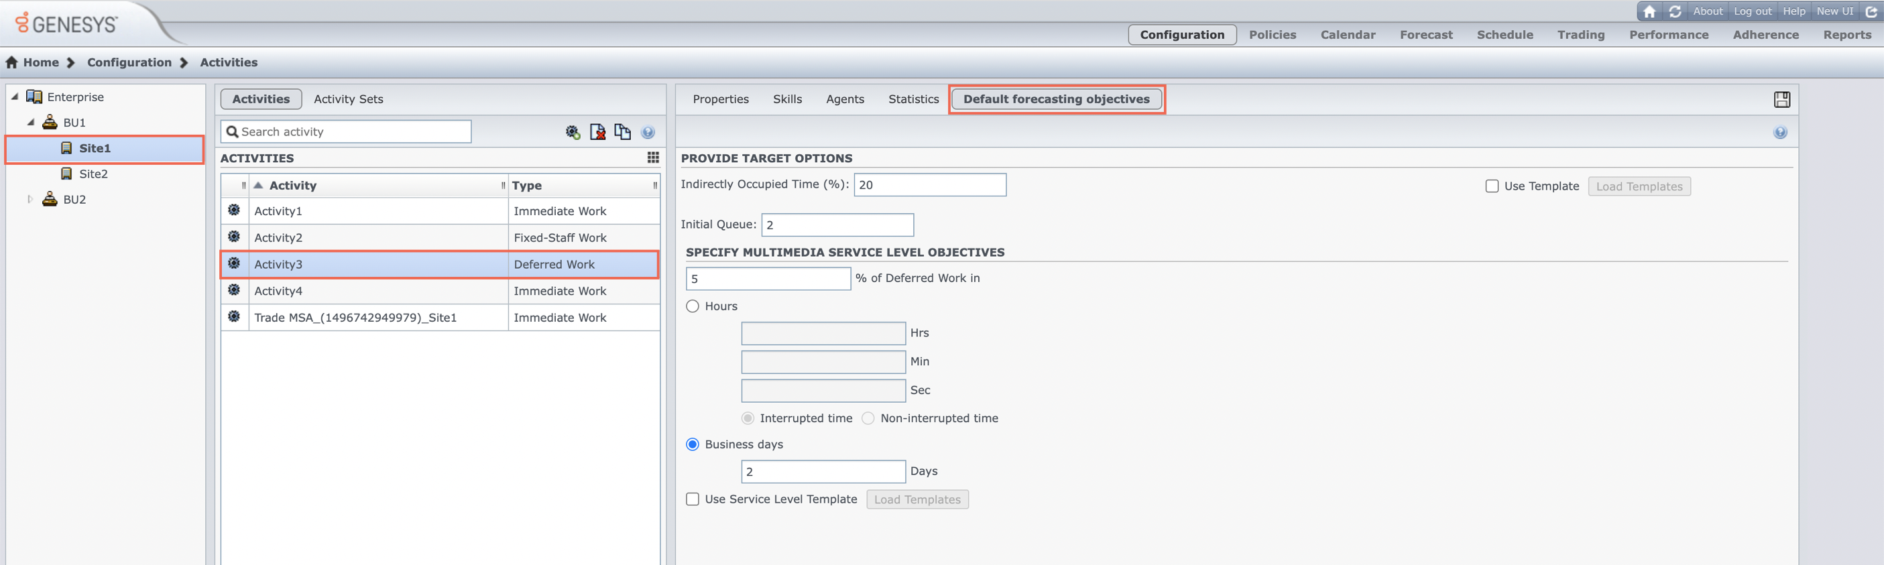Open help icon in the objectives pane
The image size is (1884, 565).
point(1780,132)
